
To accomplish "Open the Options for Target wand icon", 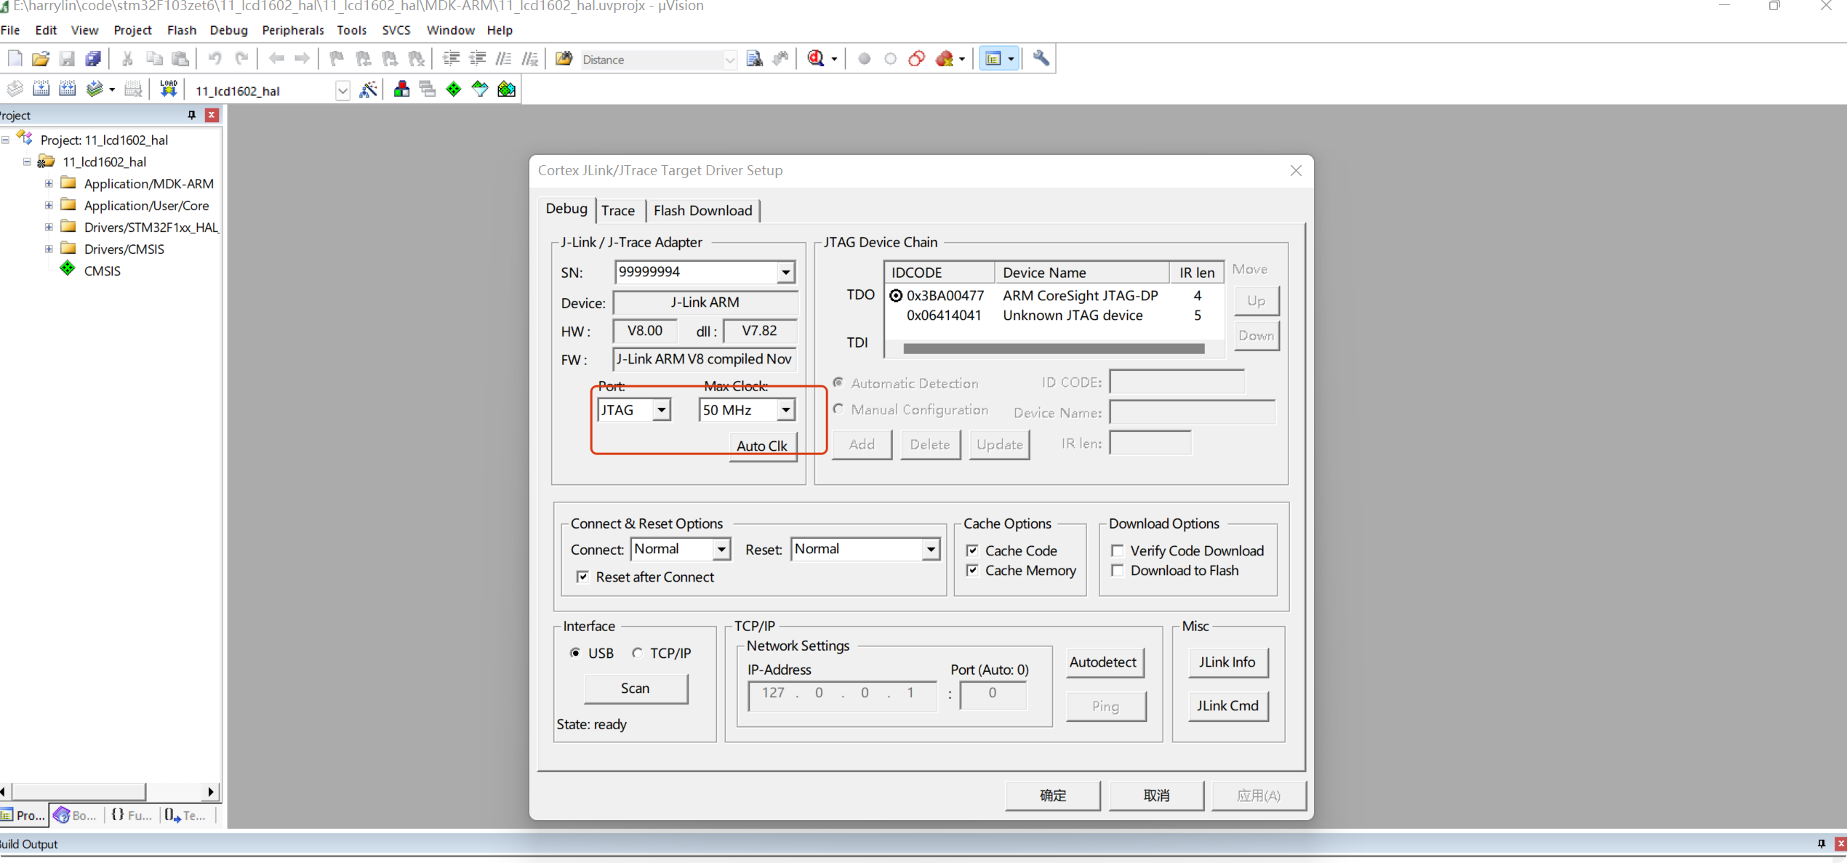I will pyautogui.click(x=369, y=89).
